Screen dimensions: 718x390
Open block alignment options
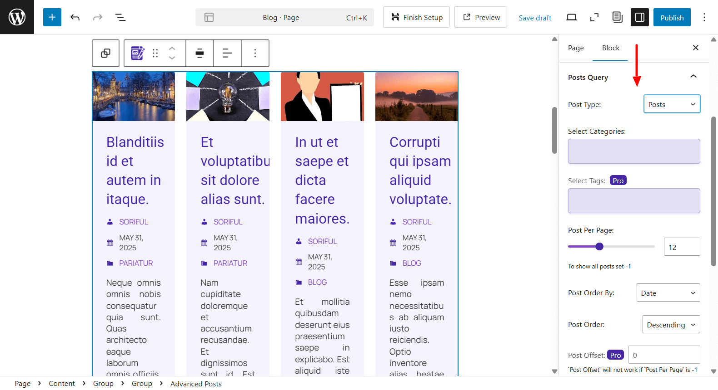coord(199,53)
